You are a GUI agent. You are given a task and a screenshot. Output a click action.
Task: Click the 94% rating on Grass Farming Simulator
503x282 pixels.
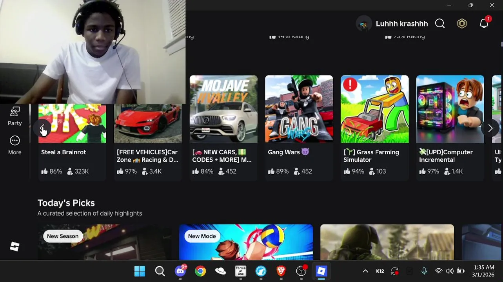(354, 171)
